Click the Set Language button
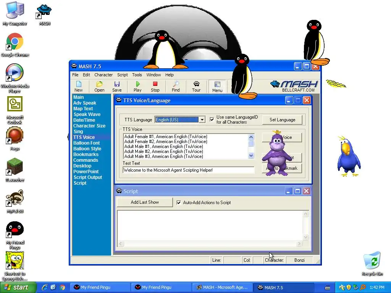This screenshot has height=293, width=391. 282,120
